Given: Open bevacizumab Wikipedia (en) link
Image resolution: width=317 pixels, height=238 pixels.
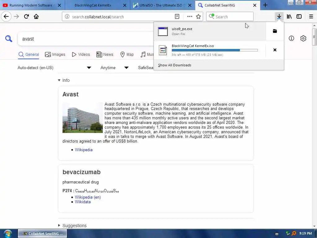Looking at the screenshot, I should (88, 197).
